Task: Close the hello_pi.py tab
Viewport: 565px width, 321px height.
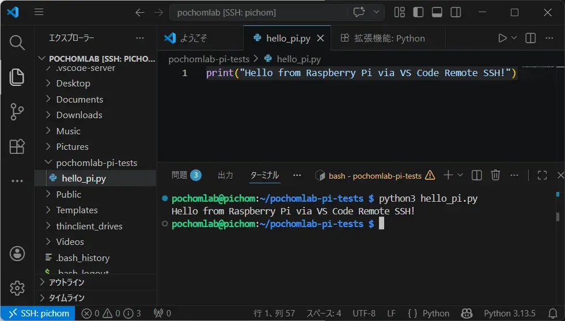Action: [x=320, y=38]
